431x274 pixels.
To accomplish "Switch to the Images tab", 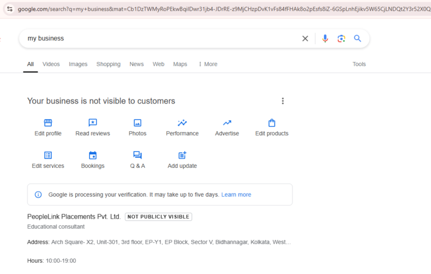I will tap(78, 64).
